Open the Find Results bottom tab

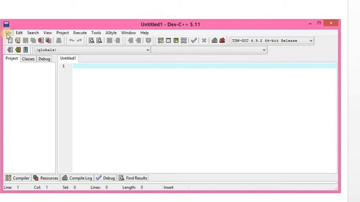(x=133, y=178)
